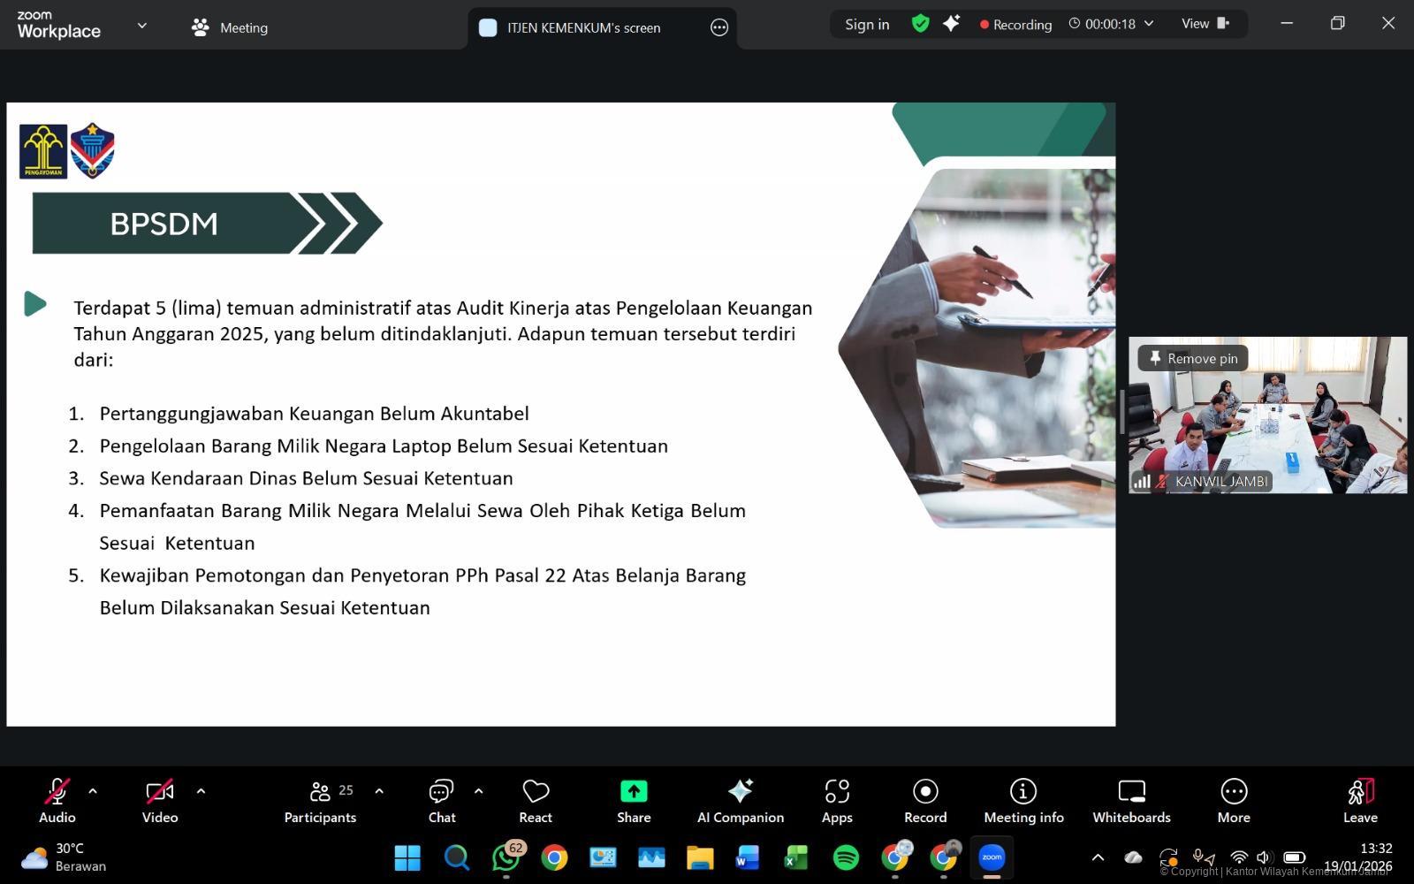Open Whiteboards from meeting toolbar

coord(1131,801)
